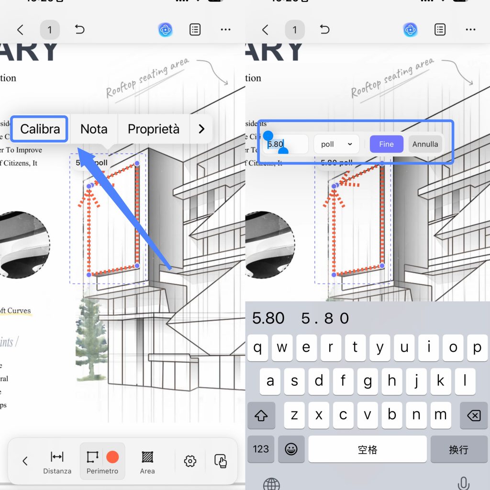Confirm calibration with Fine
This screenshot has height=490, width=490.
387,144
